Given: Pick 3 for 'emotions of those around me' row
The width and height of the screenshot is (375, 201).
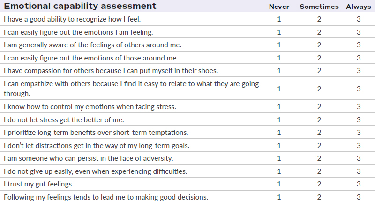Looking at the screenshot, I should (359, 58).
